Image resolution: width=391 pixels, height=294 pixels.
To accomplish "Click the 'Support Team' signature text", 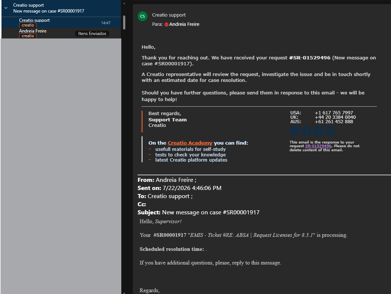I will coord(167,120).
